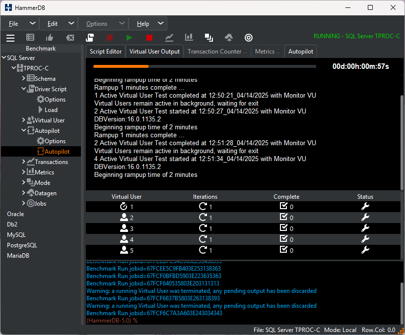Switch to the Script Editor tab
The image size is (405, 335).
pos(106,52)
